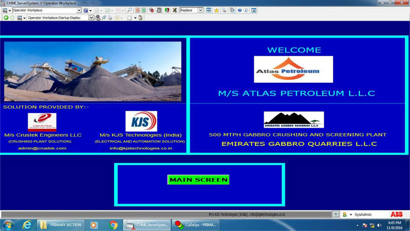Screen dimensions: 410x231
Task: Click M/s Crustek Engineers LLC label
Action: (43, 135)
